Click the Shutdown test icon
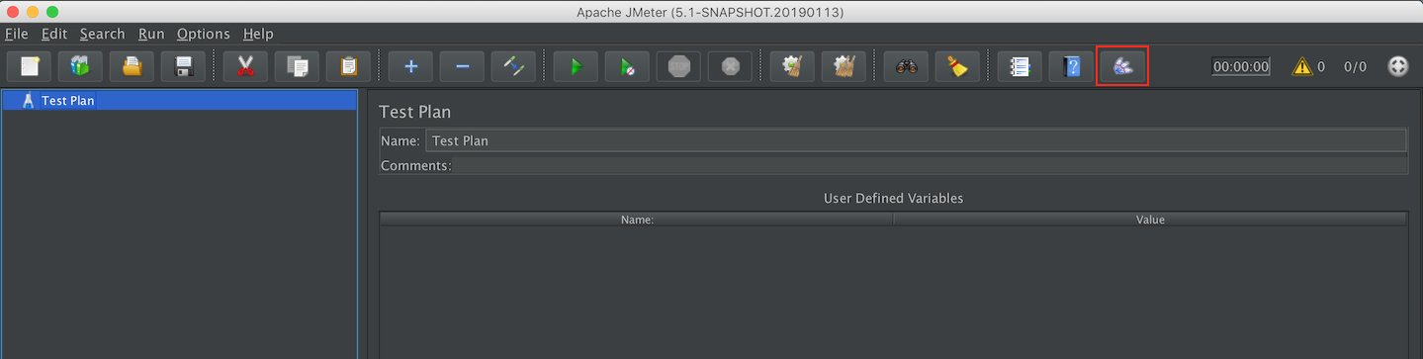This screenshot has width=1423, height=359. [731, 66]
